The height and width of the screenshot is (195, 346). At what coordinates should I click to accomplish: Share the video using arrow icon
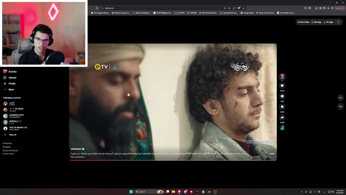tap(282, 117)
